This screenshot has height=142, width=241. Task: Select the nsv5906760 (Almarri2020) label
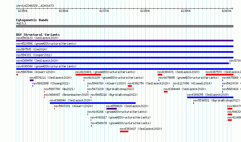[107, 83]
